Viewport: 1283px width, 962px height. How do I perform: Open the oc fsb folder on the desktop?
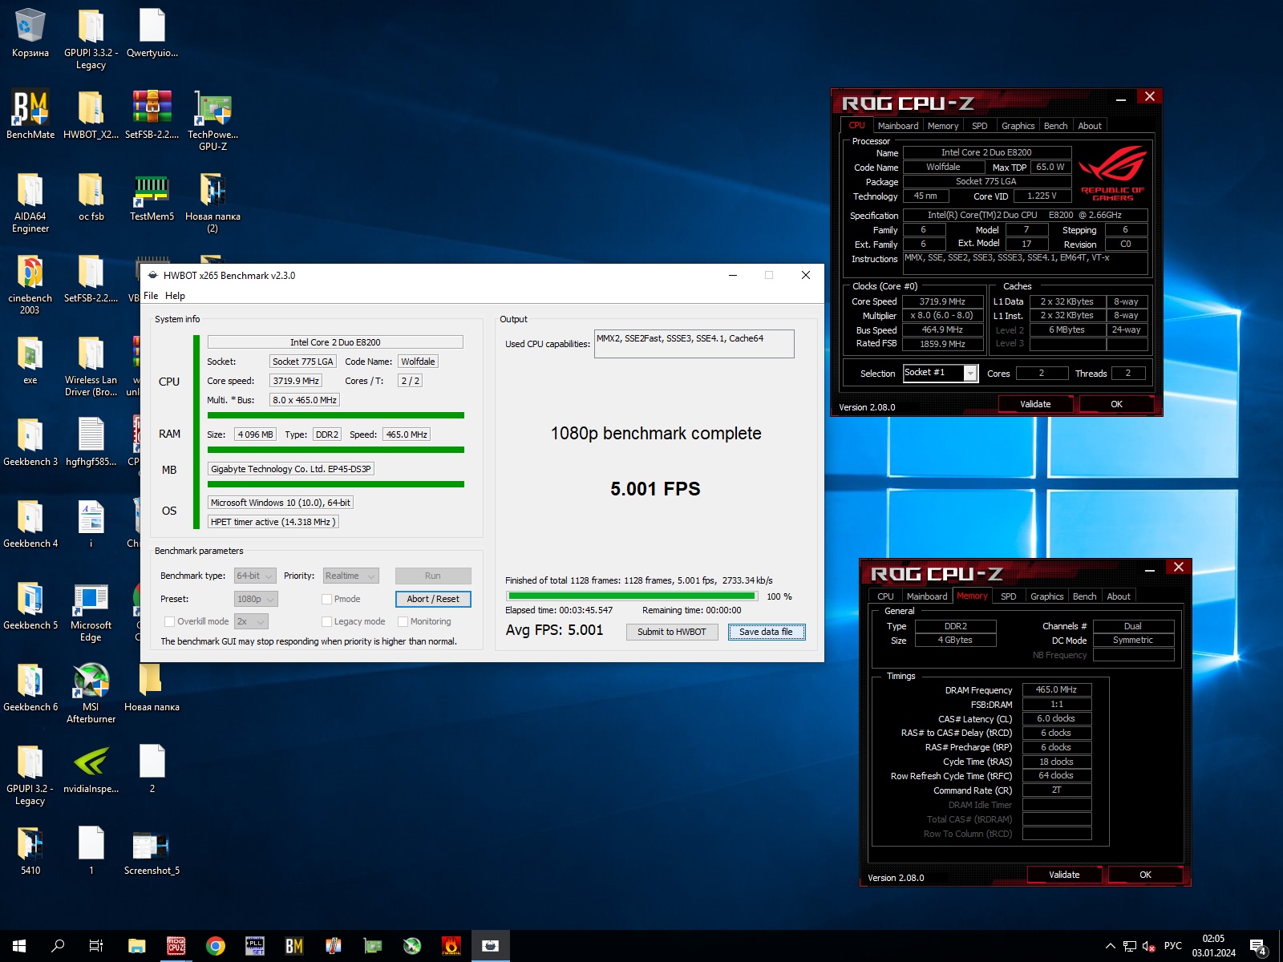coord(91,197)
